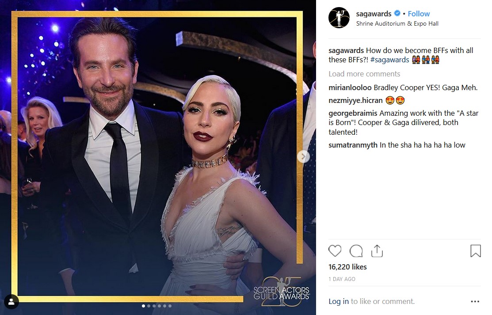Open the #sagawards hashtag

pyautogui.click(x=389, y=60)
